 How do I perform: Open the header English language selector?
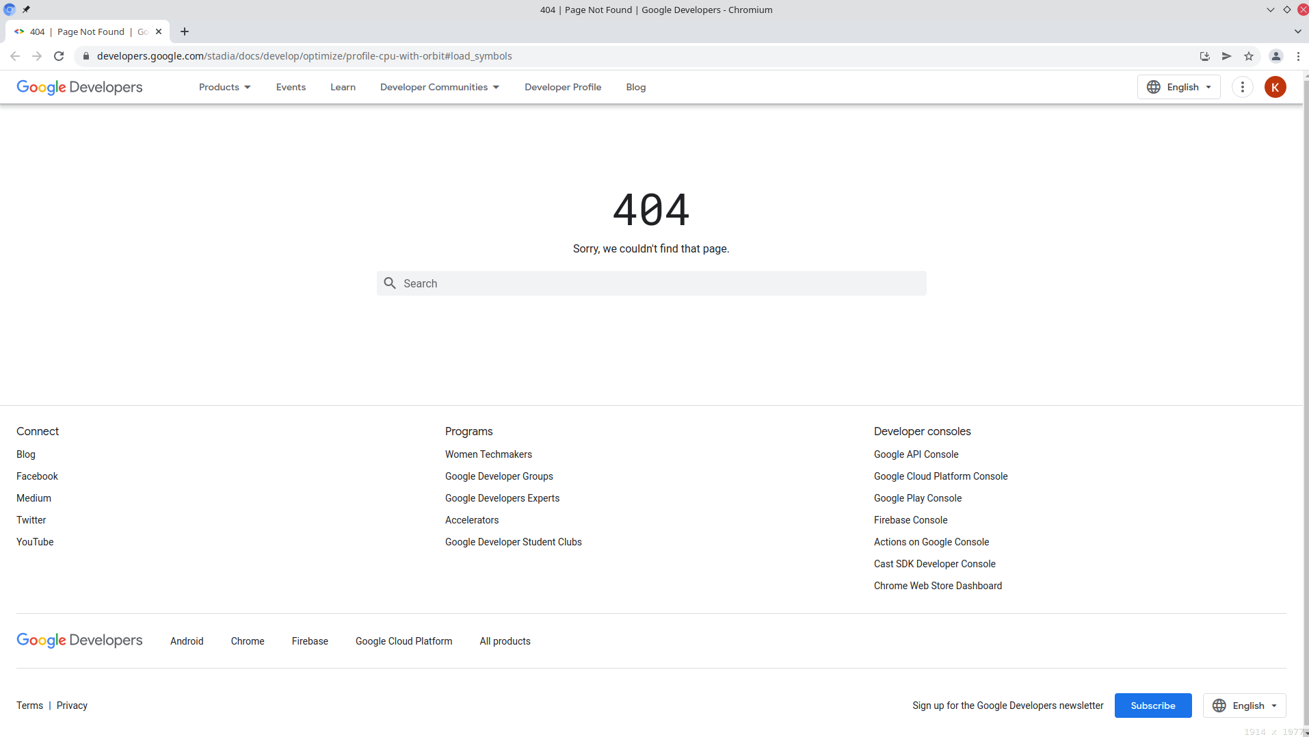(x=1179, y=87)
